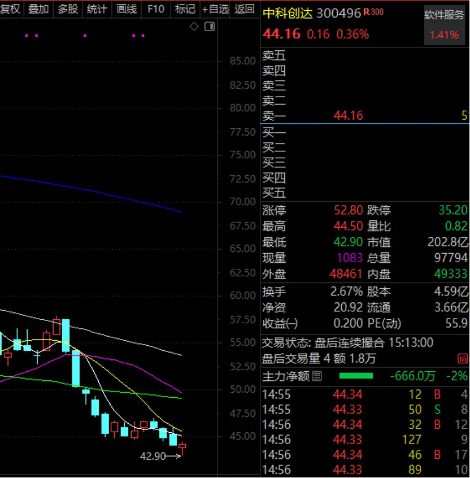
Task: Select 叠加 overlay option in toolbar
Action: coord(38,9)
